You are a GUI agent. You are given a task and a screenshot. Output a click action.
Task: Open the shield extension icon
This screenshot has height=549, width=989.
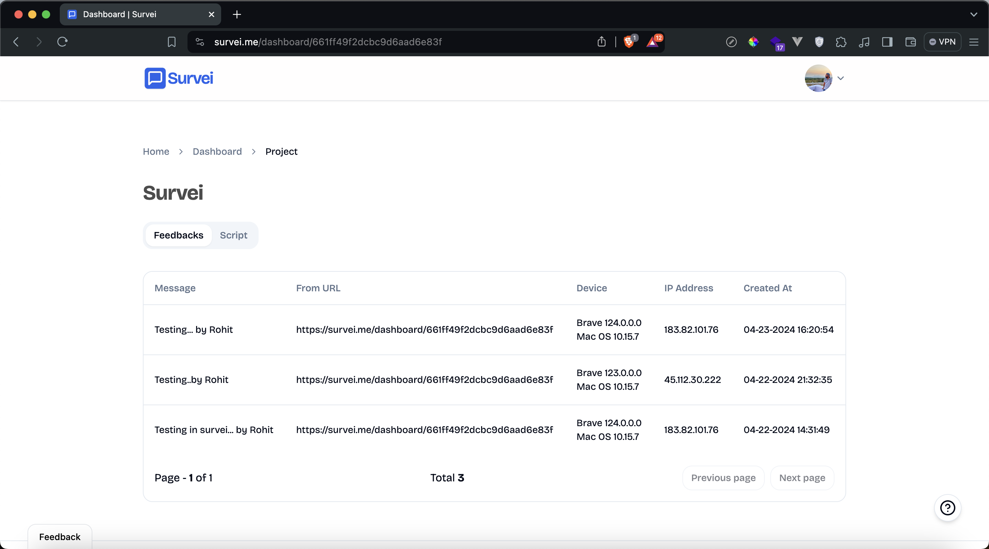click(819, 42)
